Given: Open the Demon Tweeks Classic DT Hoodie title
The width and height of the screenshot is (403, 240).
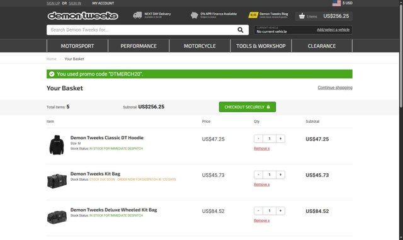Looking at the screenshot, I should pyautogui.click(x=107, y=138).
